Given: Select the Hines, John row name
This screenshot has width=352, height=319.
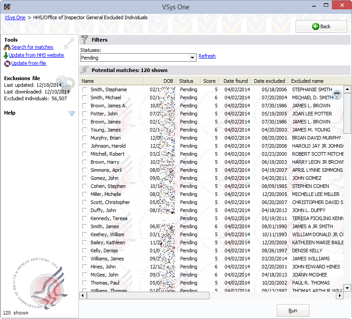Looking at the screenshot, I should pos(103,267).
